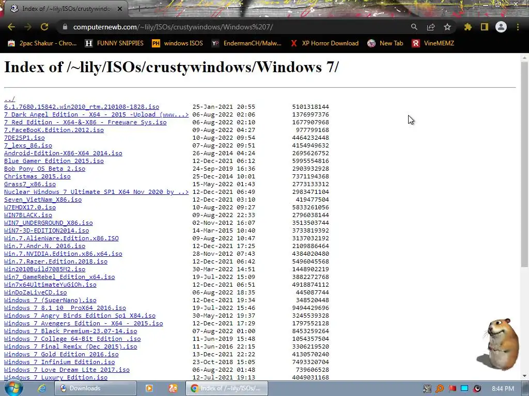Viewport: 529px width, 396px height.
Task: Download Windows 7 Gold Edition 2016.iso
Action: pyautogui.click(x=61, y=355)
